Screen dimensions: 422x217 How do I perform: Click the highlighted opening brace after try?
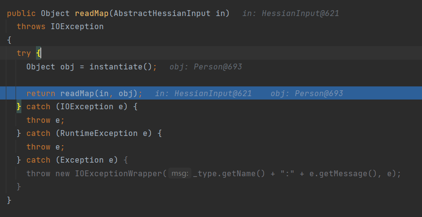click(39, 53)
